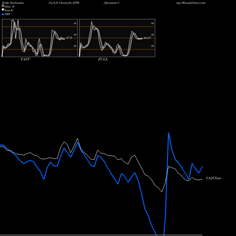The width and height of the screenshot is (236, 236).
Task: Click the 20 level label in FULL chart
Action: click(152, 46)
